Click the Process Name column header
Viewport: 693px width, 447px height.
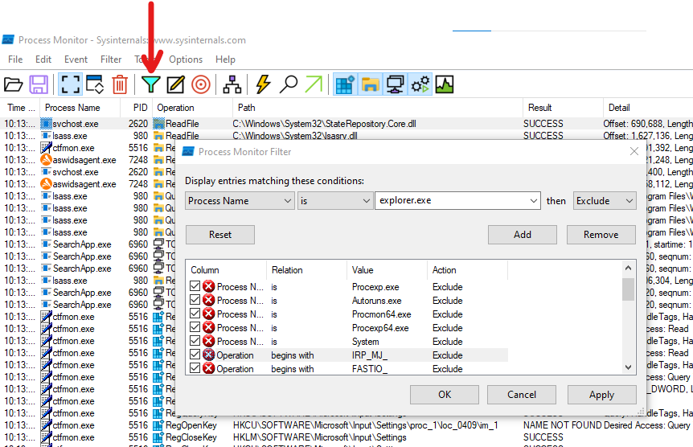80,108
